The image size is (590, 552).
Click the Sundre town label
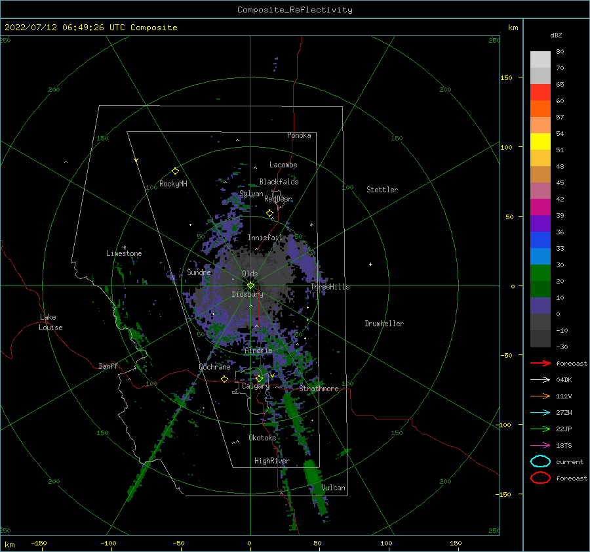199,272
